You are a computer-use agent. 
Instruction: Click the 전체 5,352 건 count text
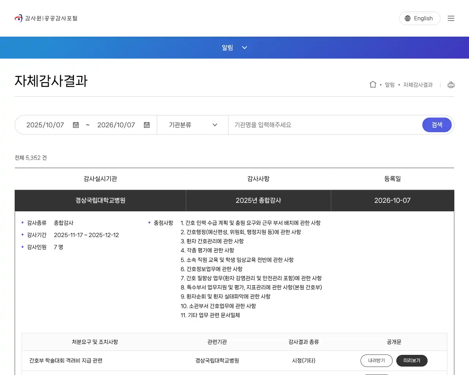(x=31, y=158)
